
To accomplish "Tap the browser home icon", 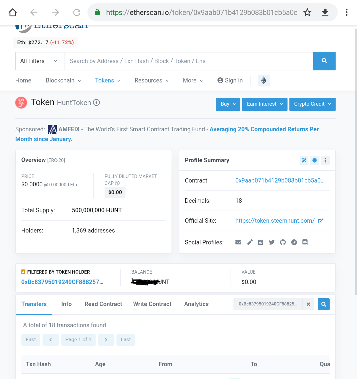I will (12, 12).
